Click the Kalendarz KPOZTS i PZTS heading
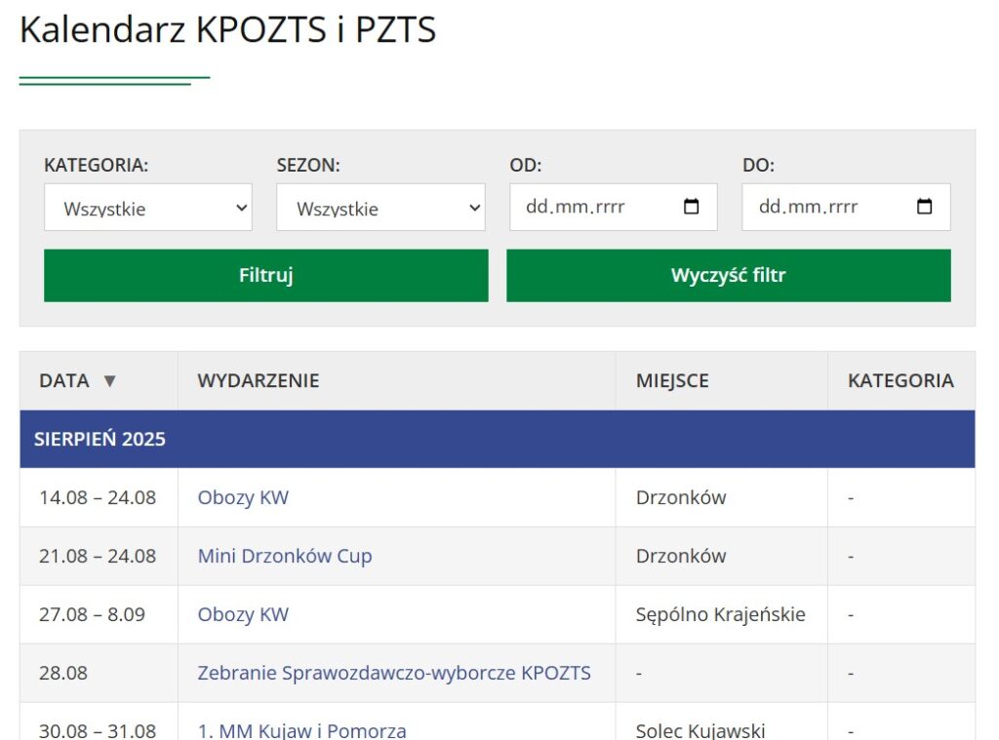 tap(227, 30)
